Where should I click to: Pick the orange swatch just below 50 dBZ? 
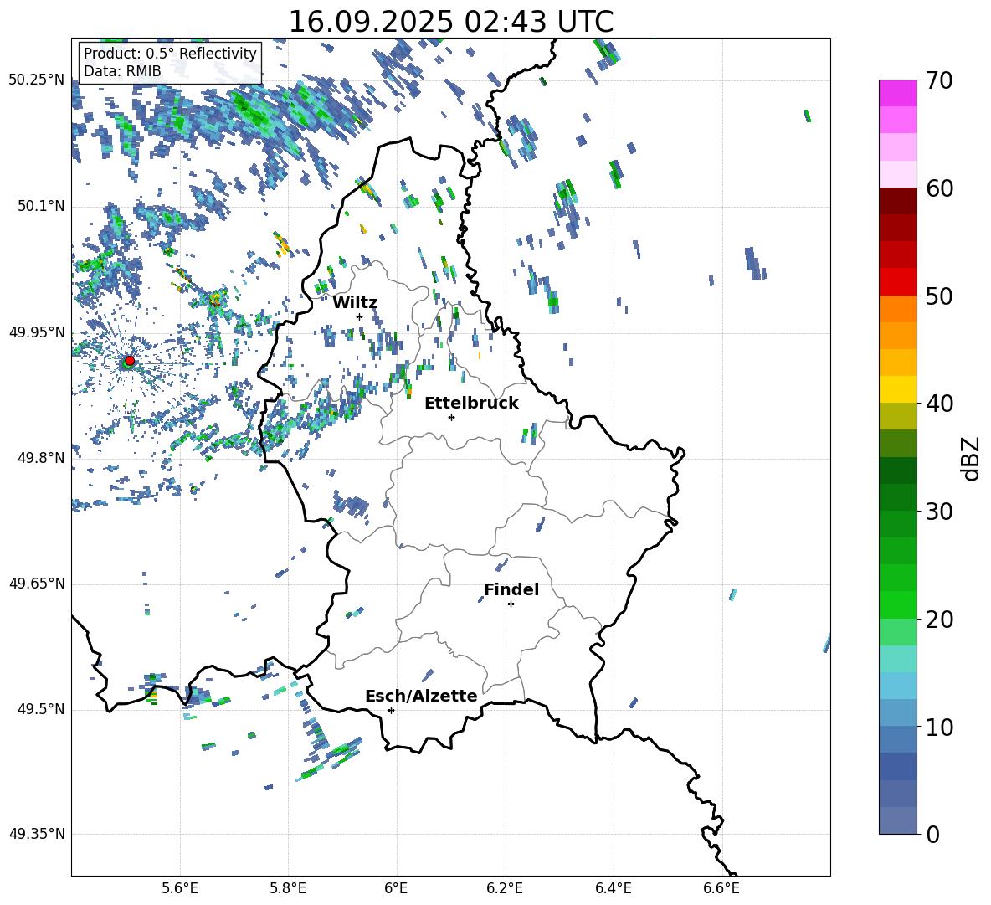point(898,309)
